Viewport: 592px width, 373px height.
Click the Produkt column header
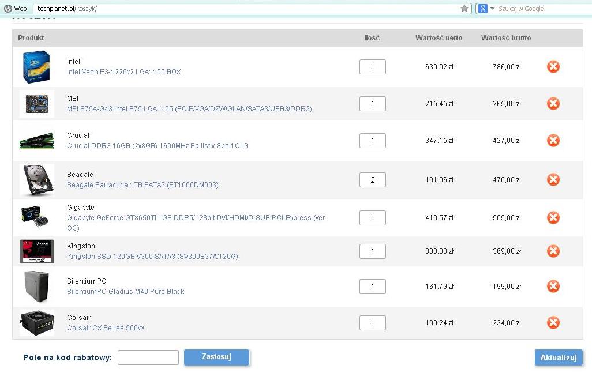pos(31,37)
